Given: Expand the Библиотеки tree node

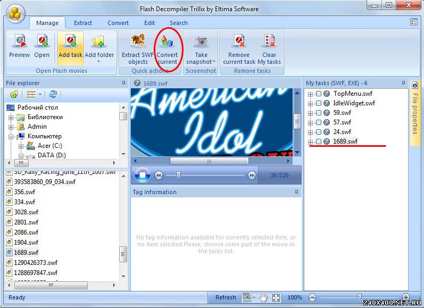Looking at the screenshot, I should [x=11, y=118].
